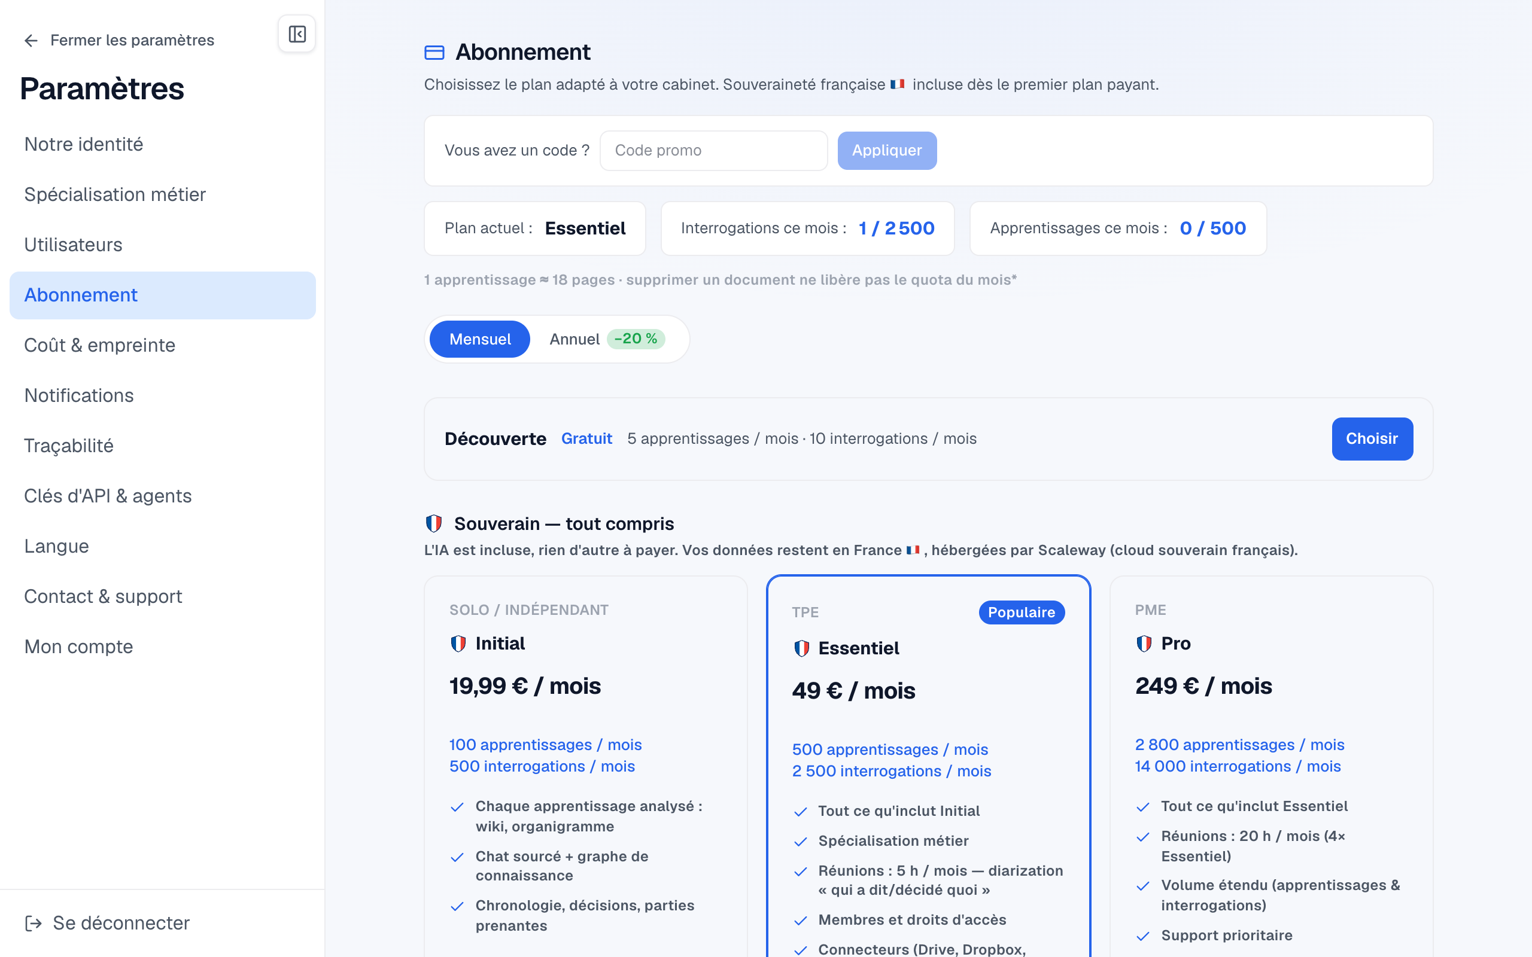Open Coût & empreinte section
This screenshot has height=957, width=1532.
pyautogui.click(x=163, y=346)
